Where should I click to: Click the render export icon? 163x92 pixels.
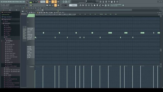(114, 2)
